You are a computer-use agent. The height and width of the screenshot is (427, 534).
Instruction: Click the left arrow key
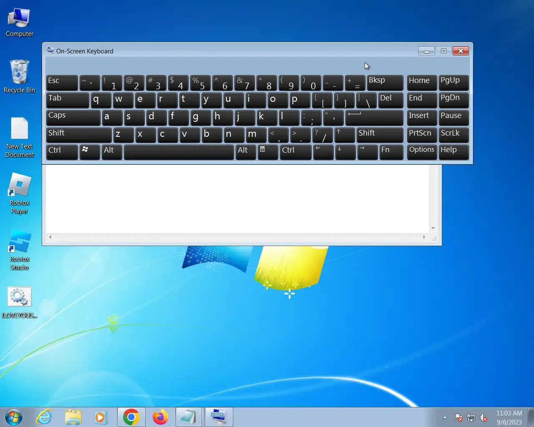(323, 152)
